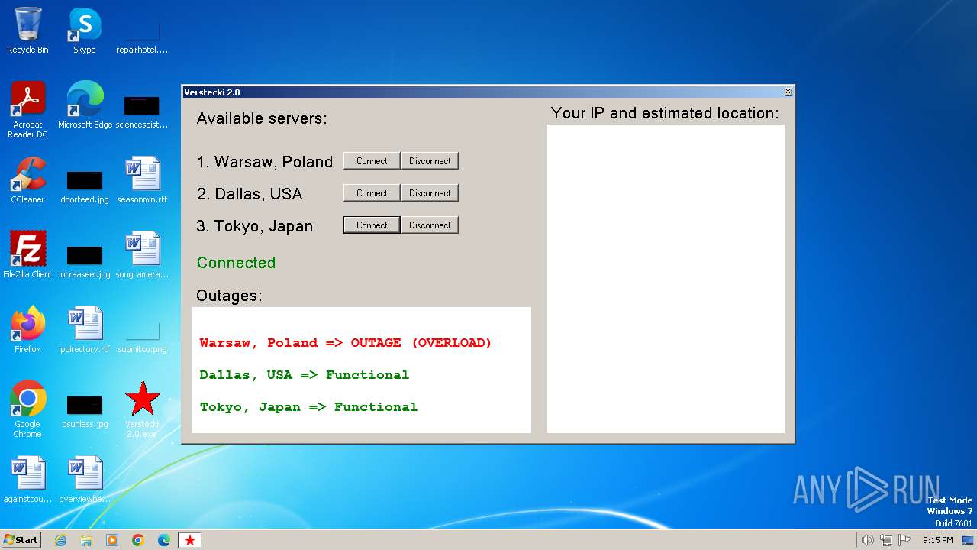977x550 pixels.
Task: Open Windows Media Player from the taskbar
Action: 112,540
